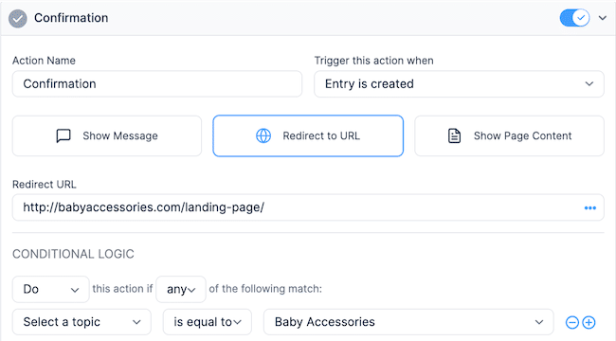This screenshot has height=341, width=616.
Task: Collapse the Confirmation panel with header chevron
Action: point(602,18)
